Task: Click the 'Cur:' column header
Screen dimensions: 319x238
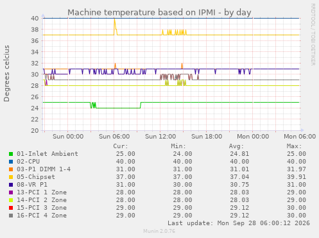Action: (x=121, y=146)
